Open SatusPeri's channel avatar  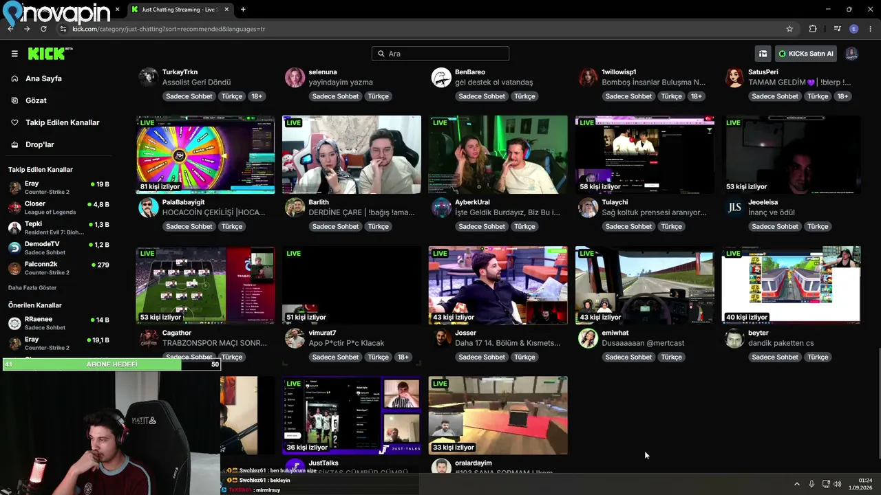734,76
